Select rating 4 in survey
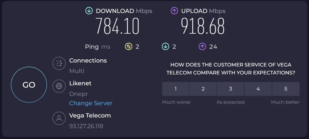The image size is (309, 139). tap(258, 89)
